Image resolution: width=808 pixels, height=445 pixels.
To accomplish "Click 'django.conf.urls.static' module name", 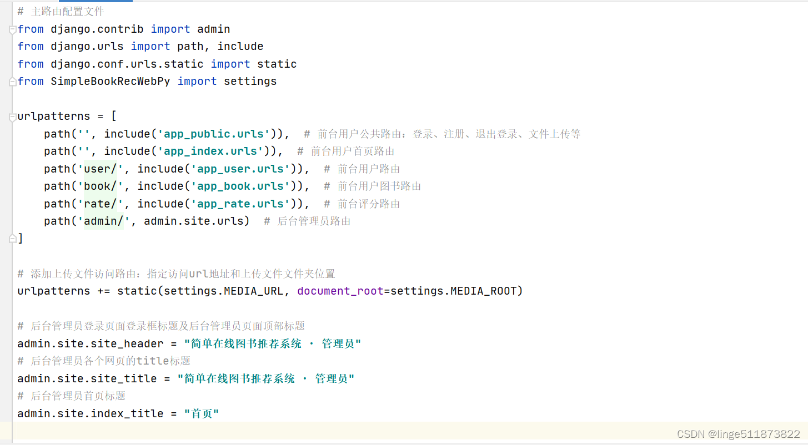I will click(x=127, y=64).
